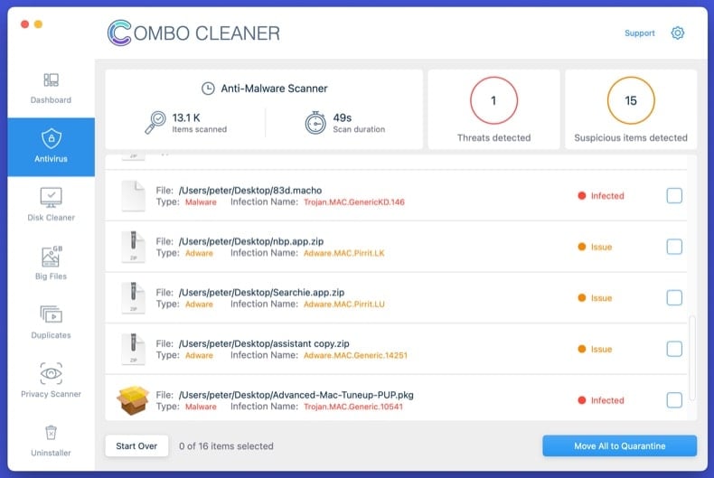Open the Privacy Scanner eye icon
Viewport: 714px width, 478px height.
click(x=51, y=373)
